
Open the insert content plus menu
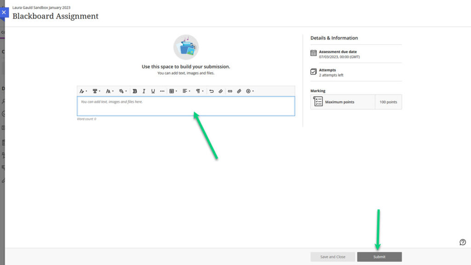[x=250, y=91]
